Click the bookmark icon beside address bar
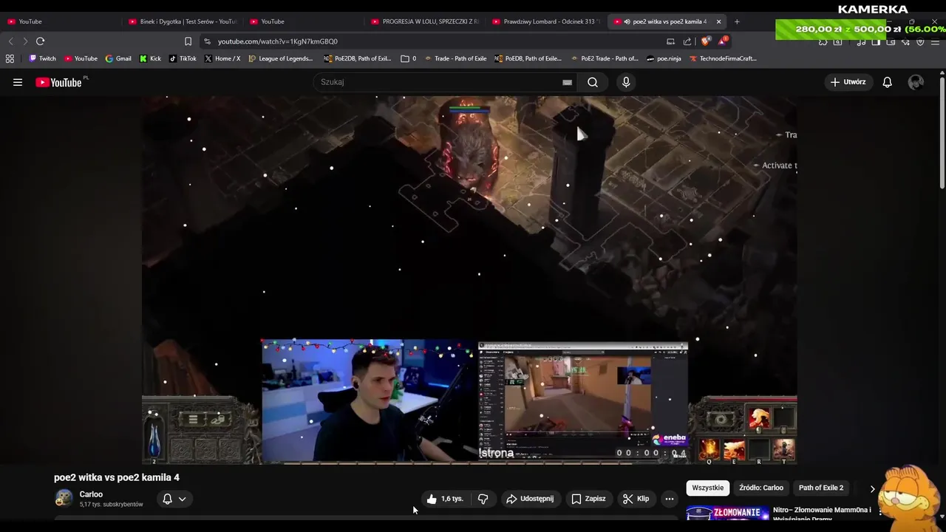This screenshot has height=532, width=946. pos(188,41)
